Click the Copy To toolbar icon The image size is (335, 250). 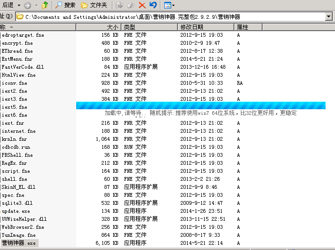coord(130,5)
